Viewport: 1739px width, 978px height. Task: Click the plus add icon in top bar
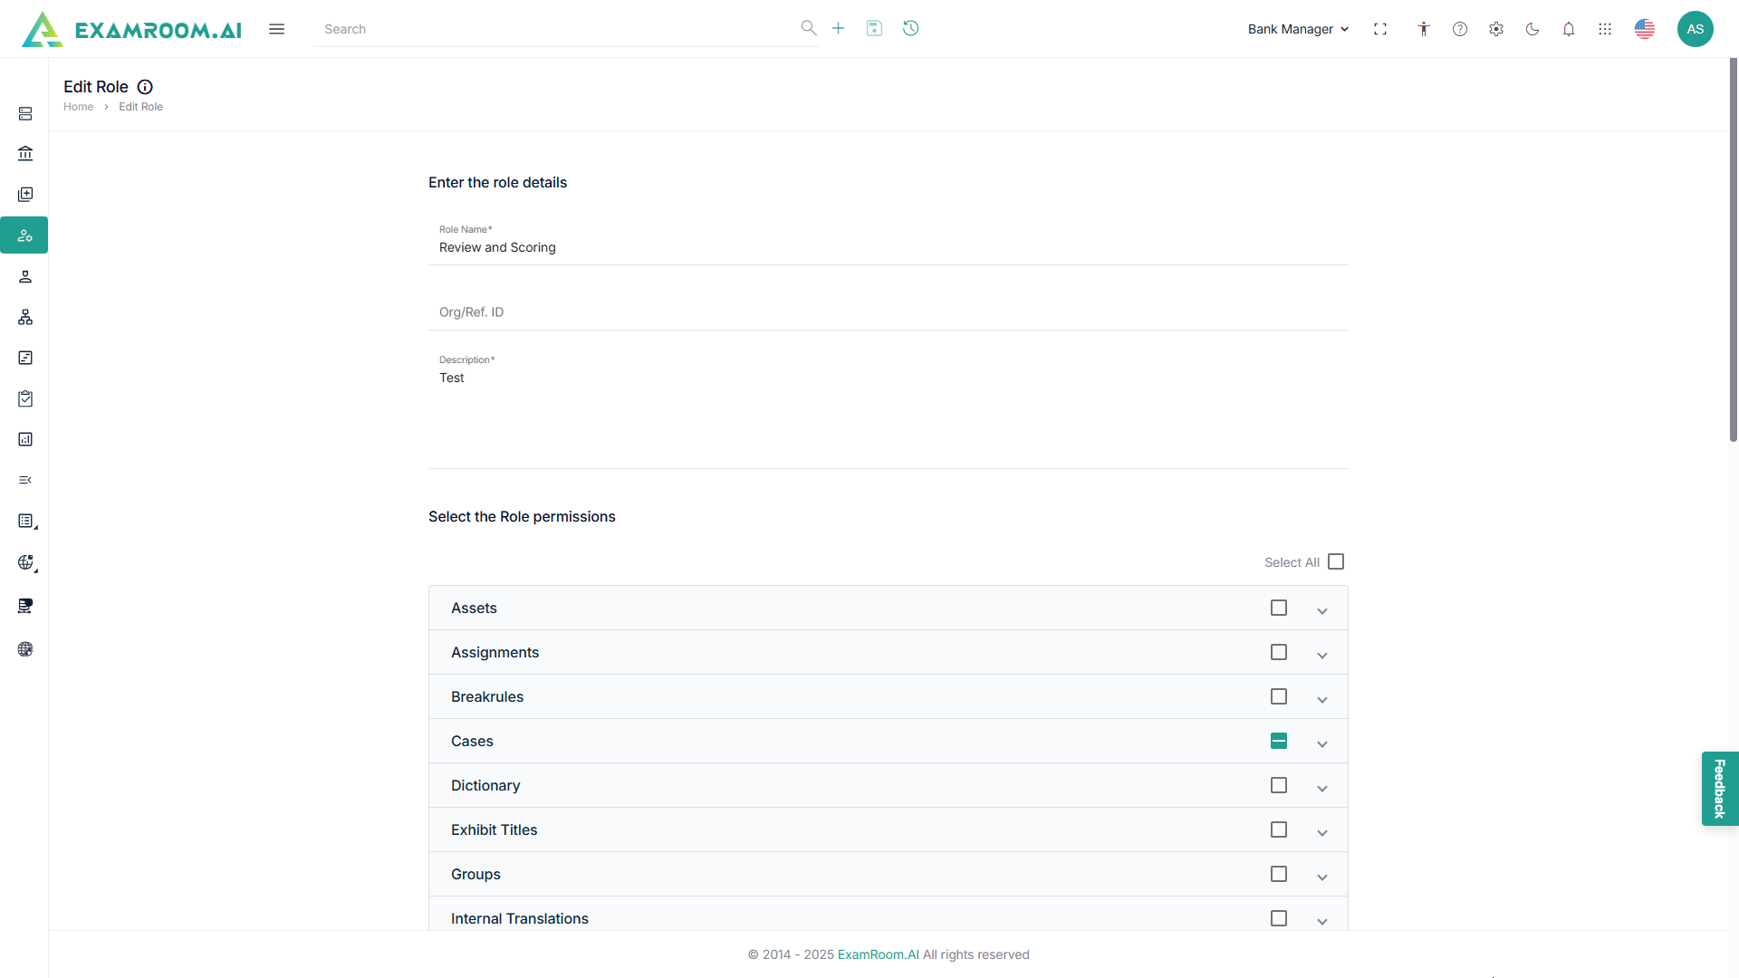(x=838, y=28)
